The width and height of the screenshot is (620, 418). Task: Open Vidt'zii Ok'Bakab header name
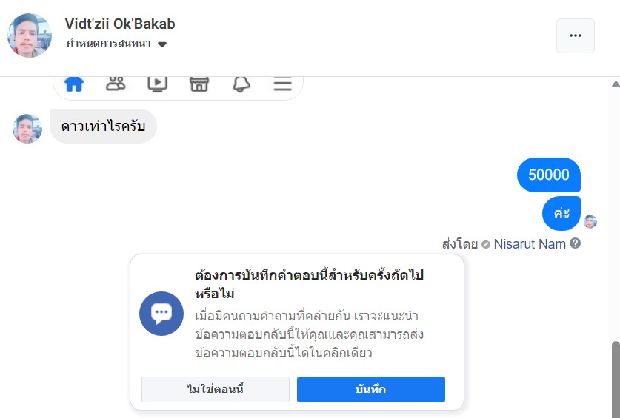pyautogui.click(x=120, y=24)
